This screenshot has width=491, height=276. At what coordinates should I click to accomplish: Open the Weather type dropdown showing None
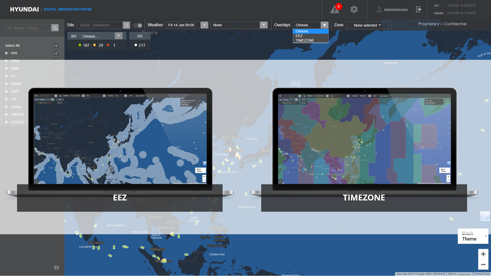pos(239,25)
